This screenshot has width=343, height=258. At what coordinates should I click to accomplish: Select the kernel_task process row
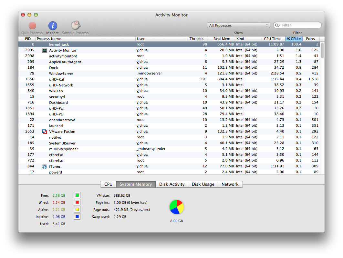[x=169, y=45]
